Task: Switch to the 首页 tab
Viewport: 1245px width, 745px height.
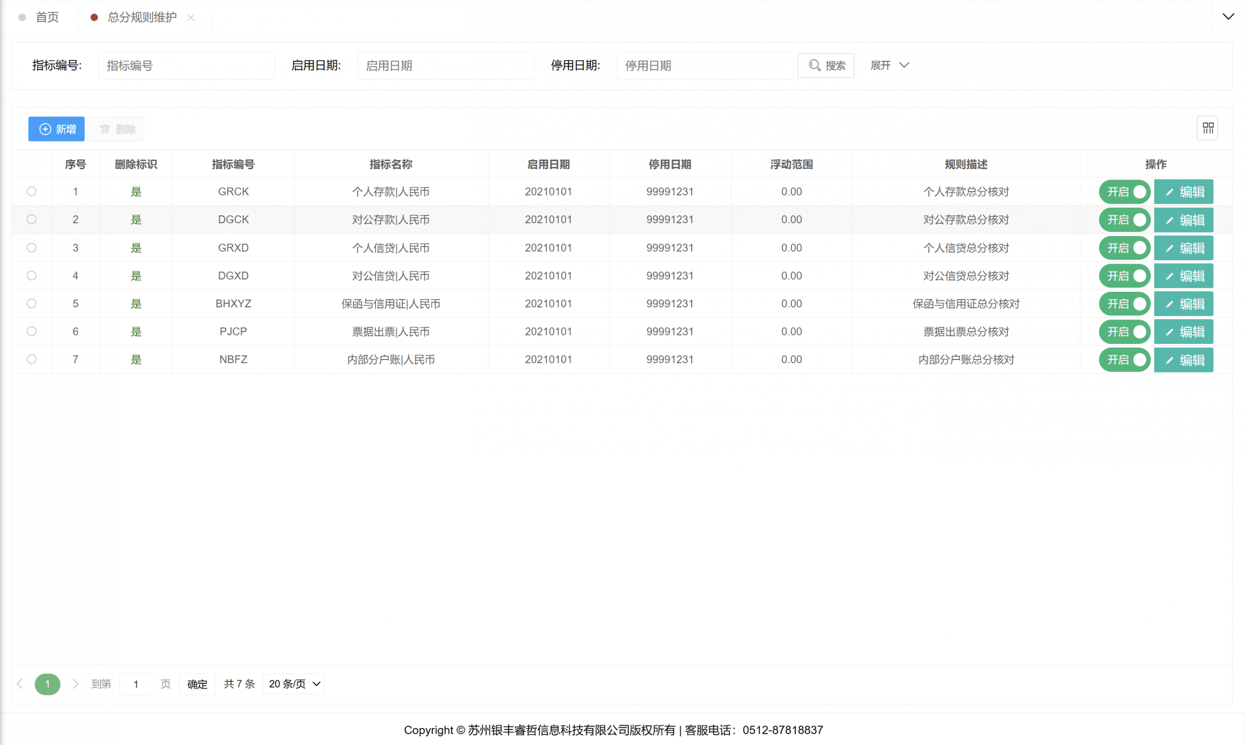Action: (46, 18)
